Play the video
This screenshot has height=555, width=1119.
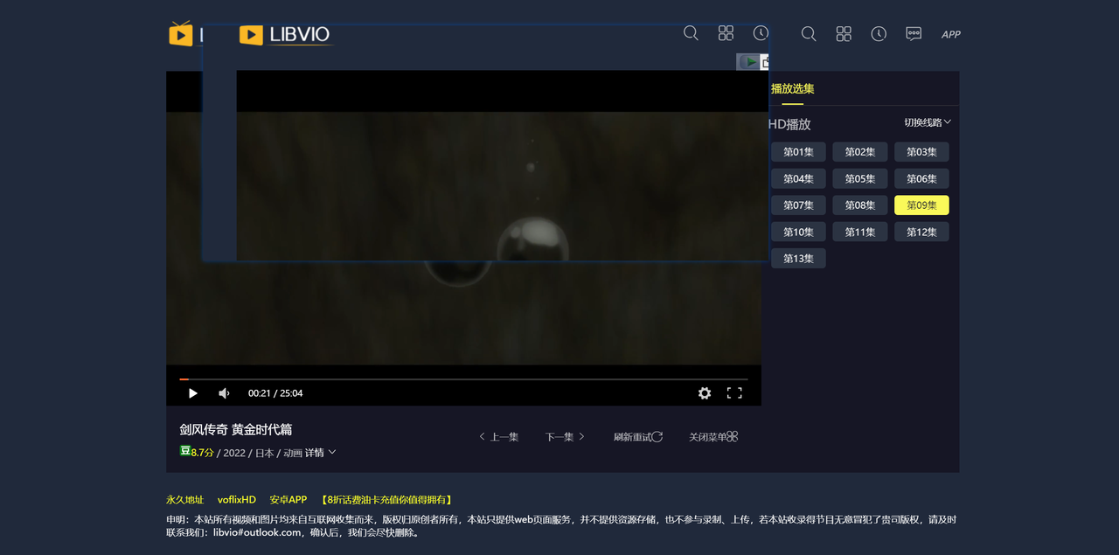point(192,393)
